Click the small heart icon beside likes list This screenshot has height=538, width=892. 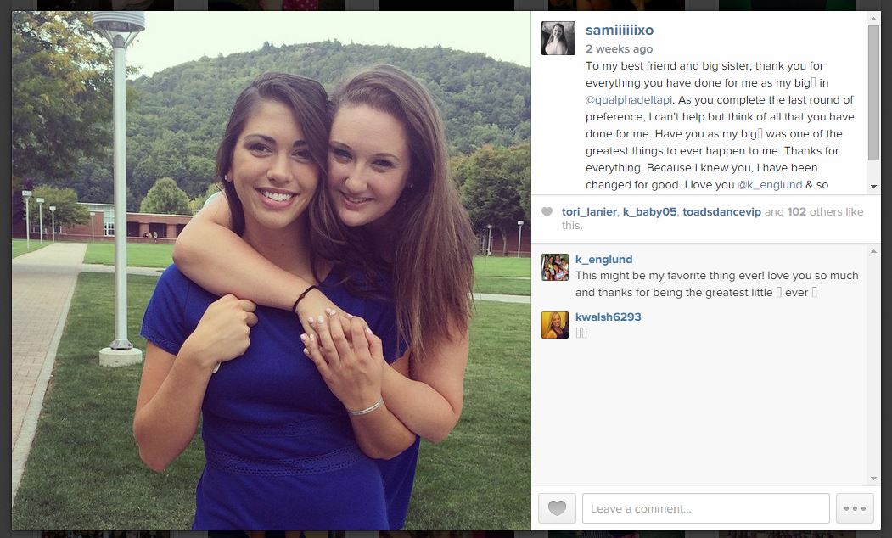tap(547, 211)
